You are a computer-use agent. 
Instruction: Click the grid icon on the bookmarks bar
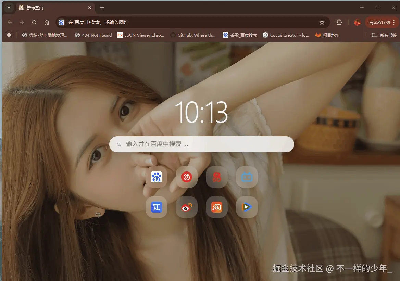pyautogui.click(x=9, y=35)
